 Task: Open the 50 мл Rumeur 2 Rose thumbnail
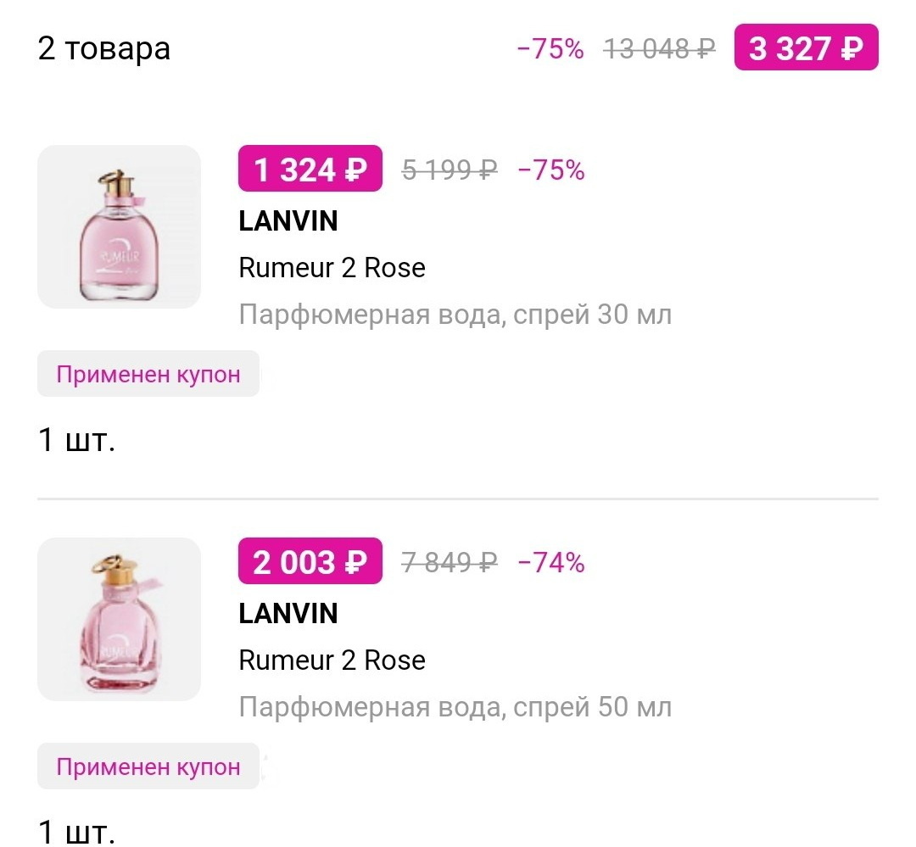[x=119, y=619]
